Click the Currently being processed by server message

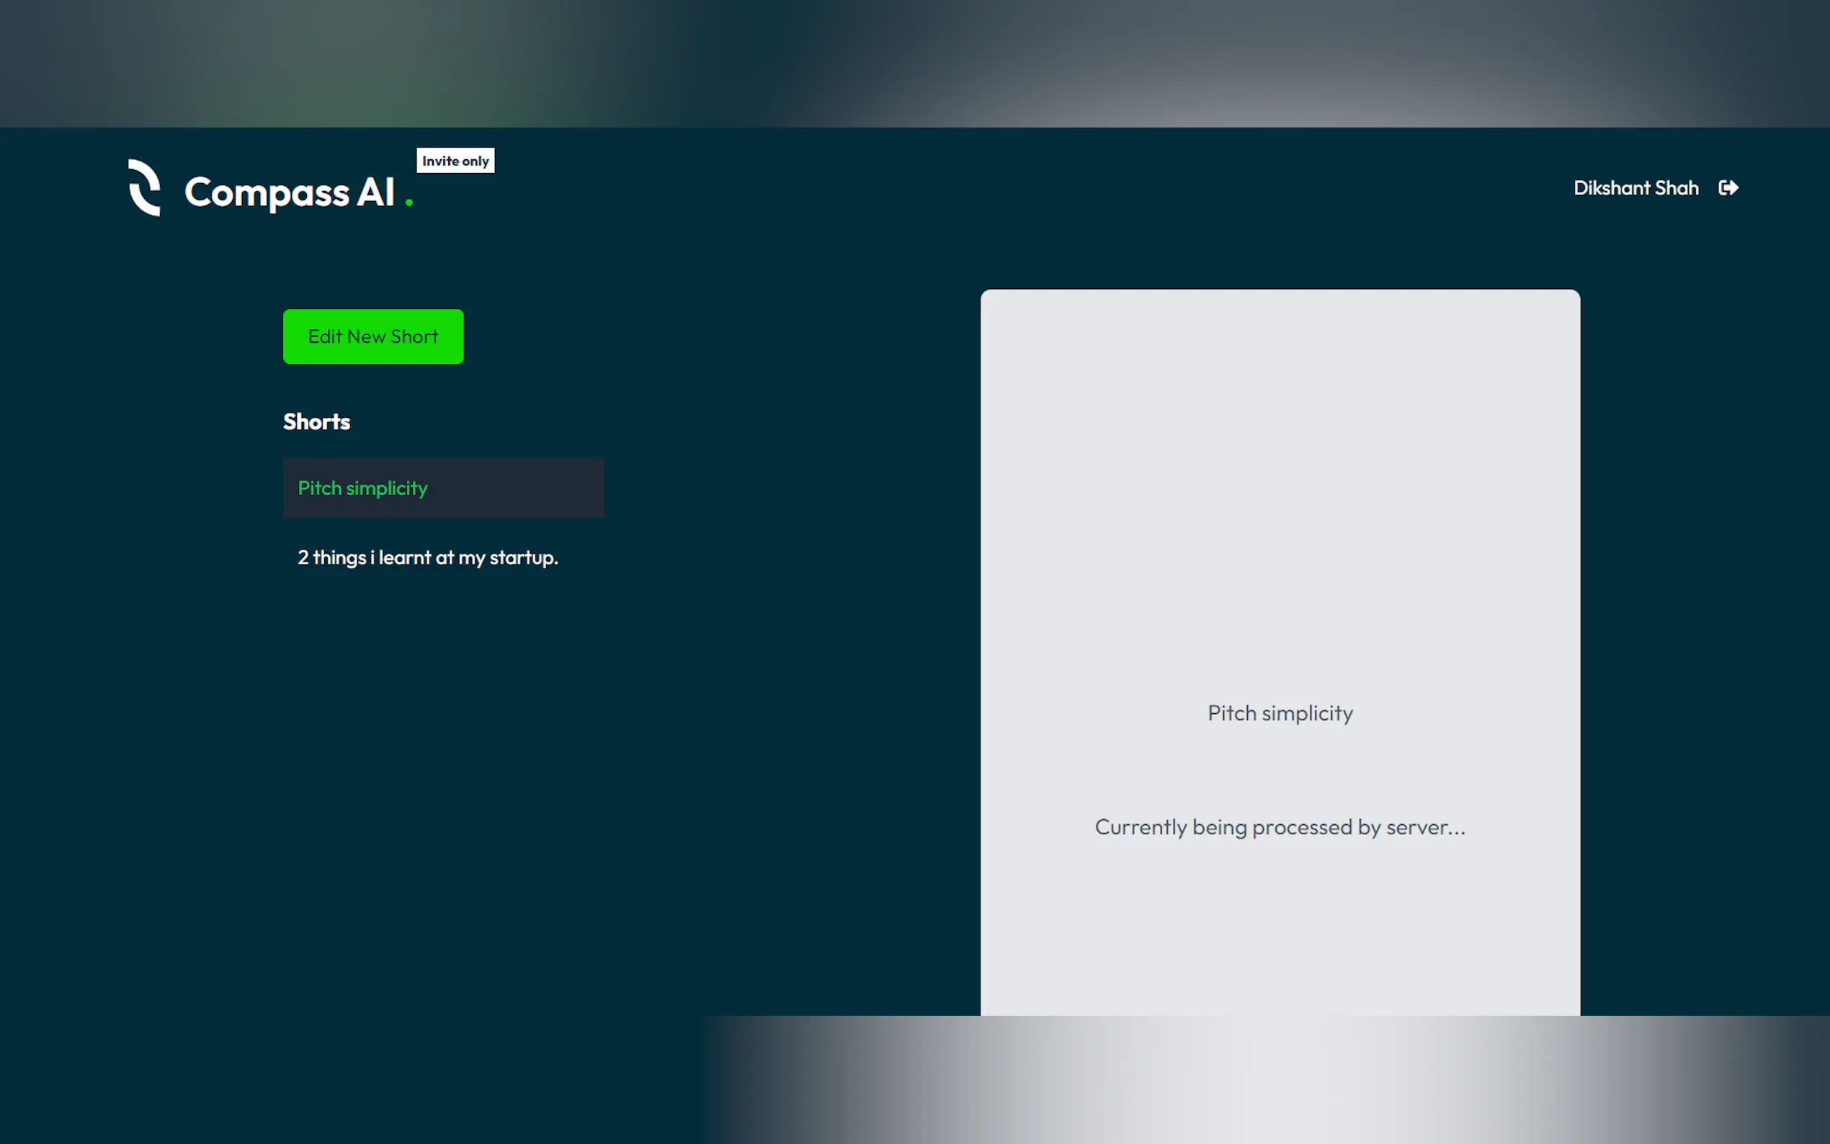1280,827
